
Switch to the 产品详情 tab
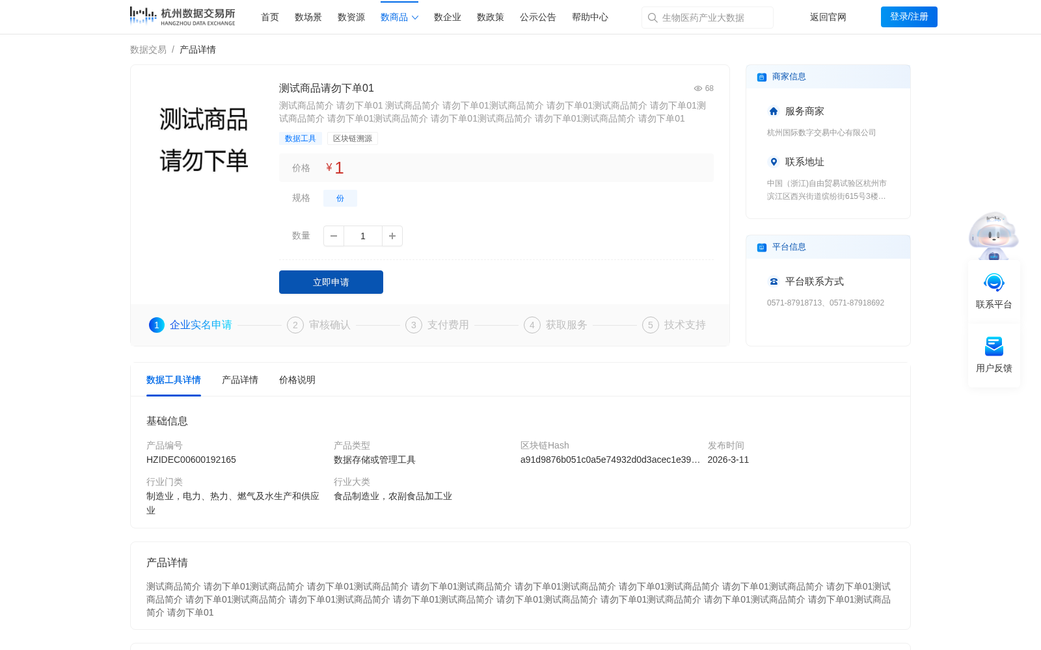tap(240, 380)
